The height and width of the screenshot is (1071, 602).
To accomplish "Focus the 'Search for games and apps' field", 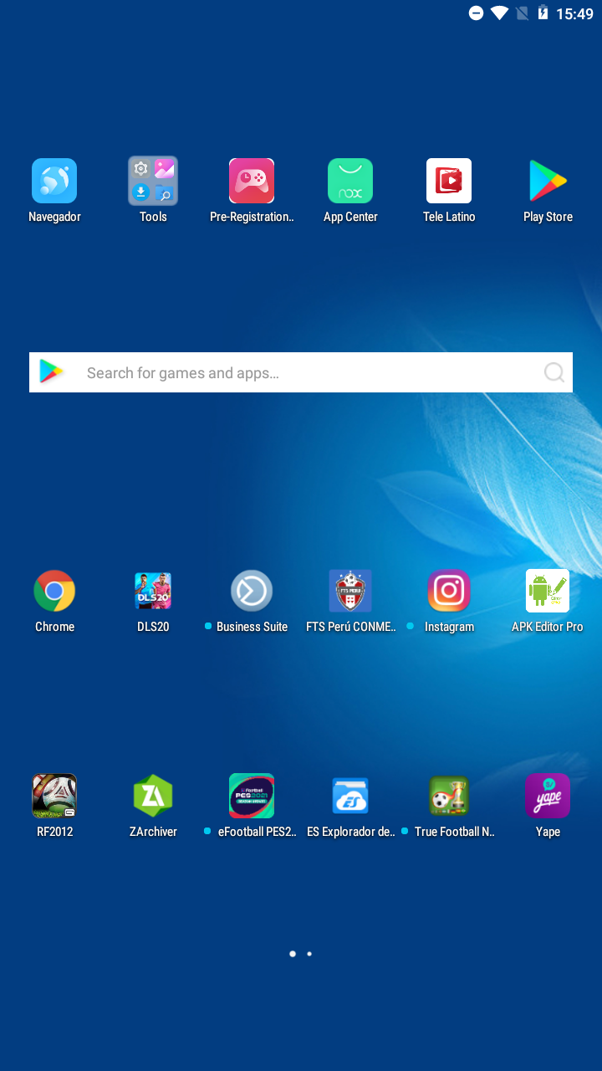I will click(x=301, y=372).
